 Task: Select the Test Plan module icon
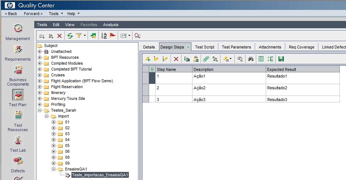(x=18, y=95)
